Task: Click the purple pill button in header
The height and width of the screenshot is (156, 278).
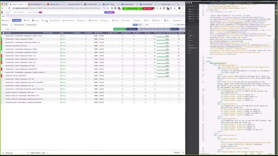Action: pos(109,13)
